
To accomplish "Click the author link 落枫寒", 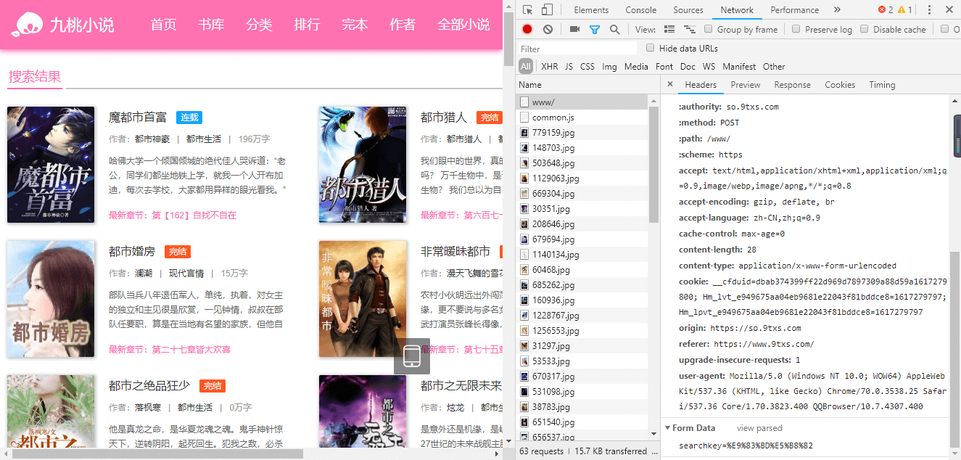I will [x=148, y=408].
